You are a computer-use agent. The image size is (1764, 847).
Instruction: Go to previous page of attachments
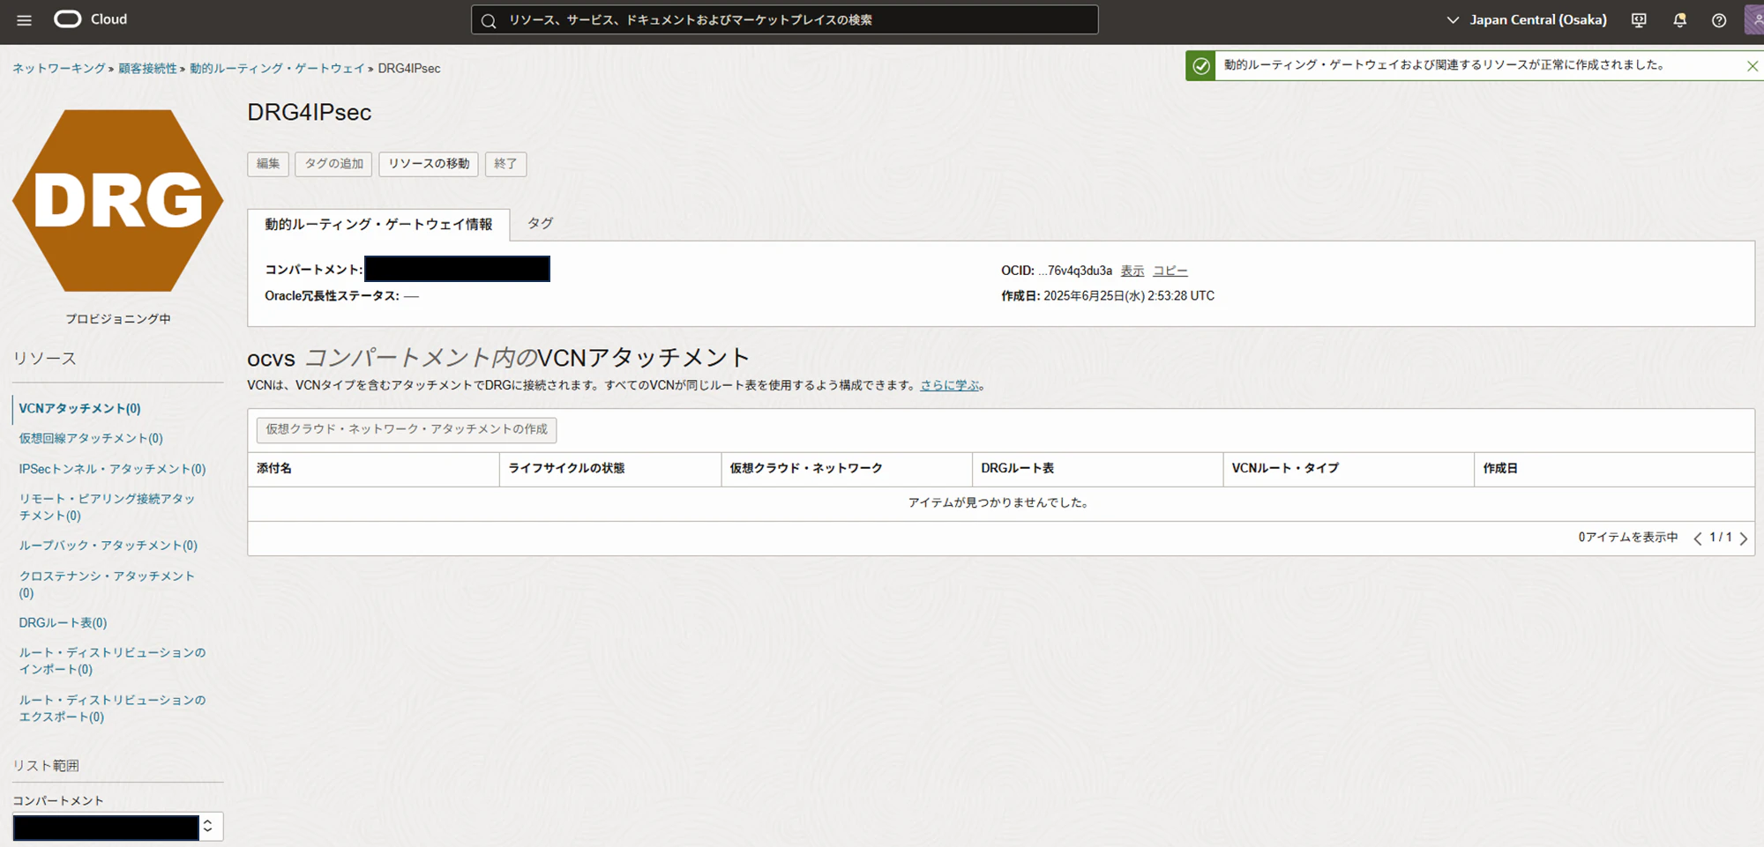click(x=1697, y=539)
